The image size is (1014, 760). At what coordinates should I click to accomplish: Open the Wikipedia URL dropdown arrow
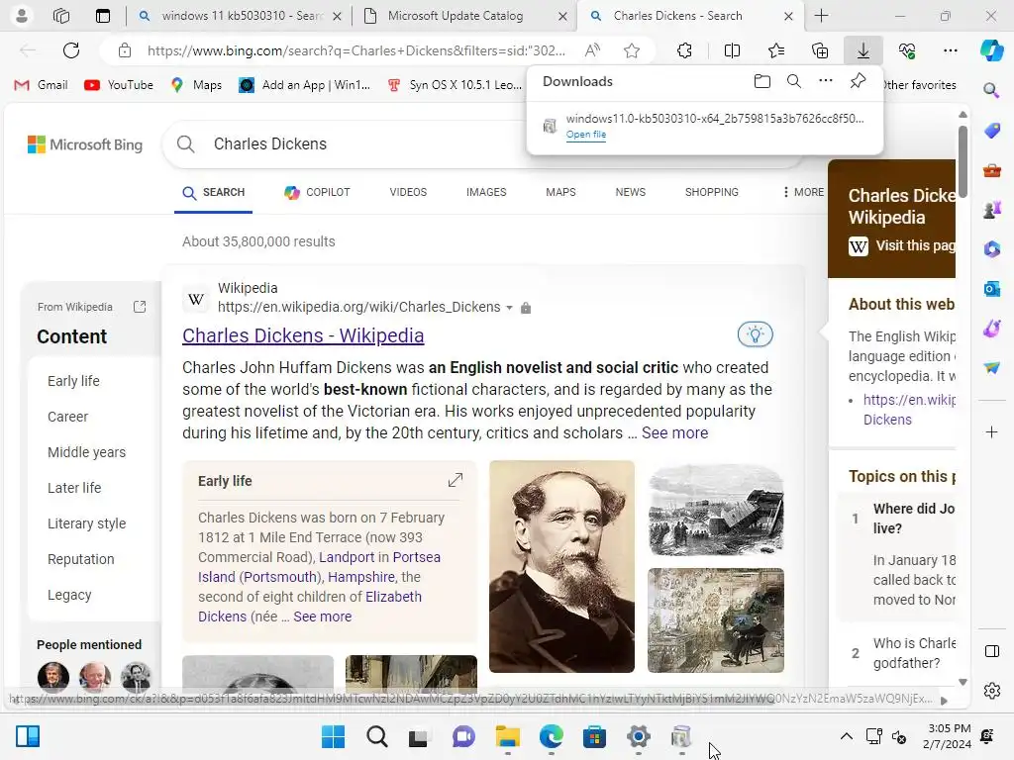509,308
